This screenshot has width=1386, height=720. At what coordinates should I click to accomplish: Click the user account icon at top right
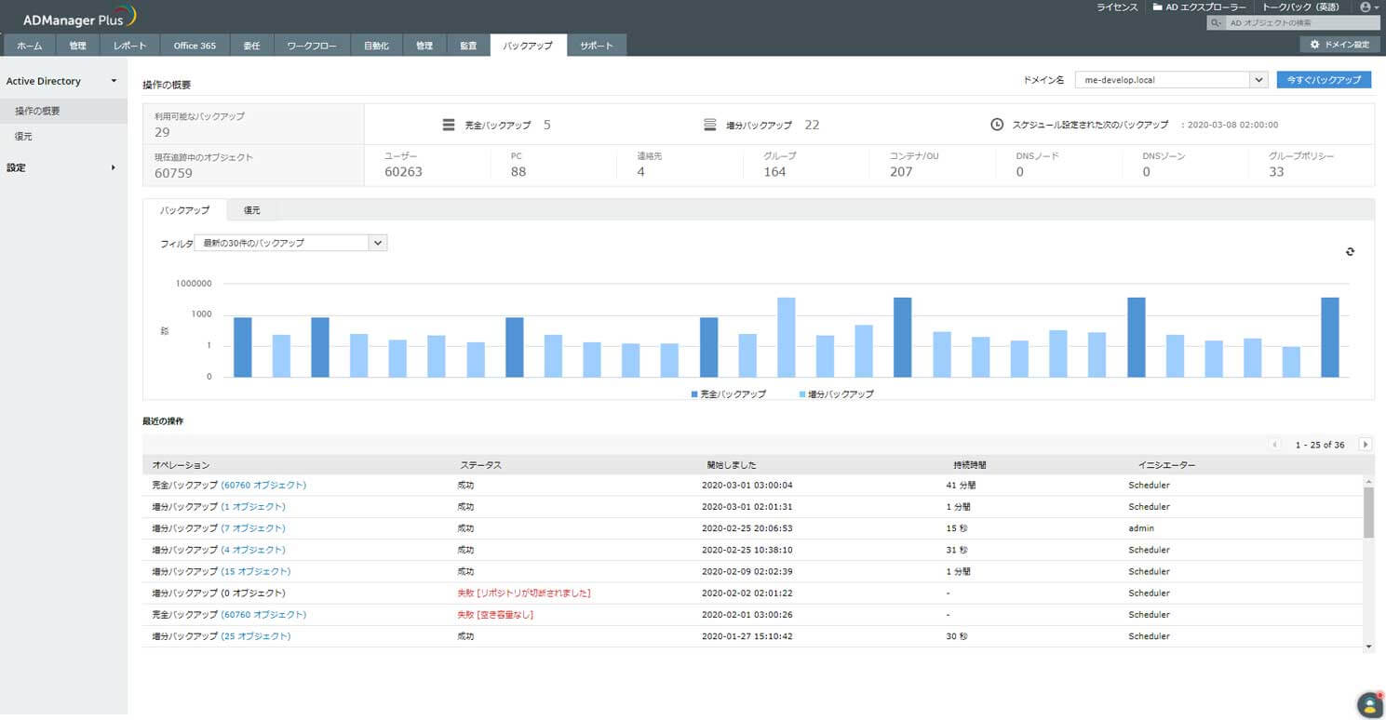pos(1366,7)
